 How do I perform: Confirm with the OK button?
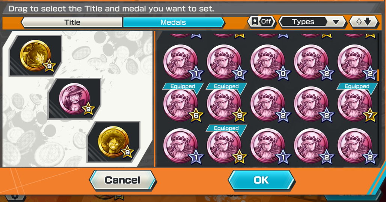point(261,180)
